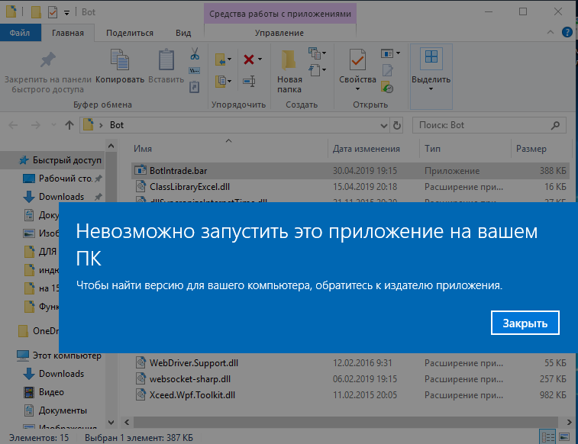Click the red X delete icon

coord(249,59)
